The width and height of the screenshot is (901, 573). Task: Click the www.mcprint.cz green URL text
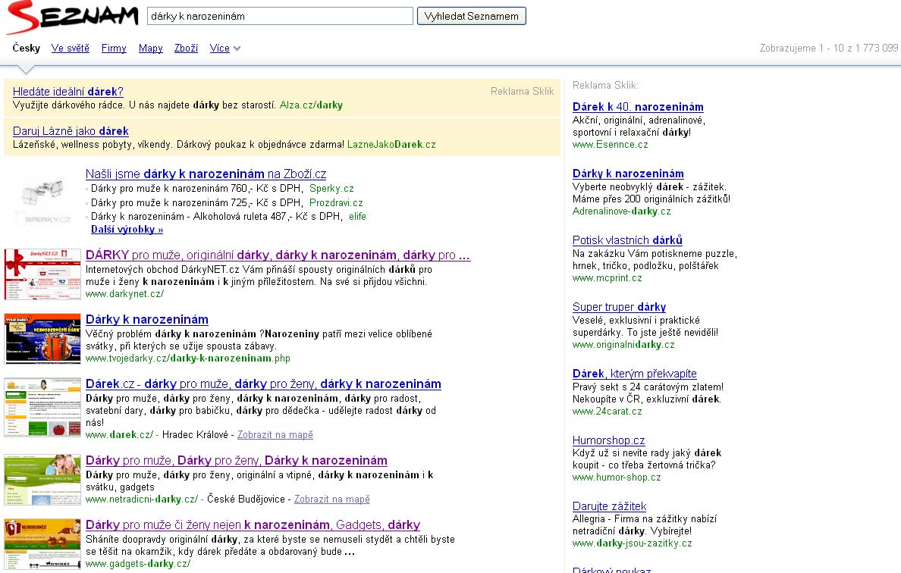[607, 278]
